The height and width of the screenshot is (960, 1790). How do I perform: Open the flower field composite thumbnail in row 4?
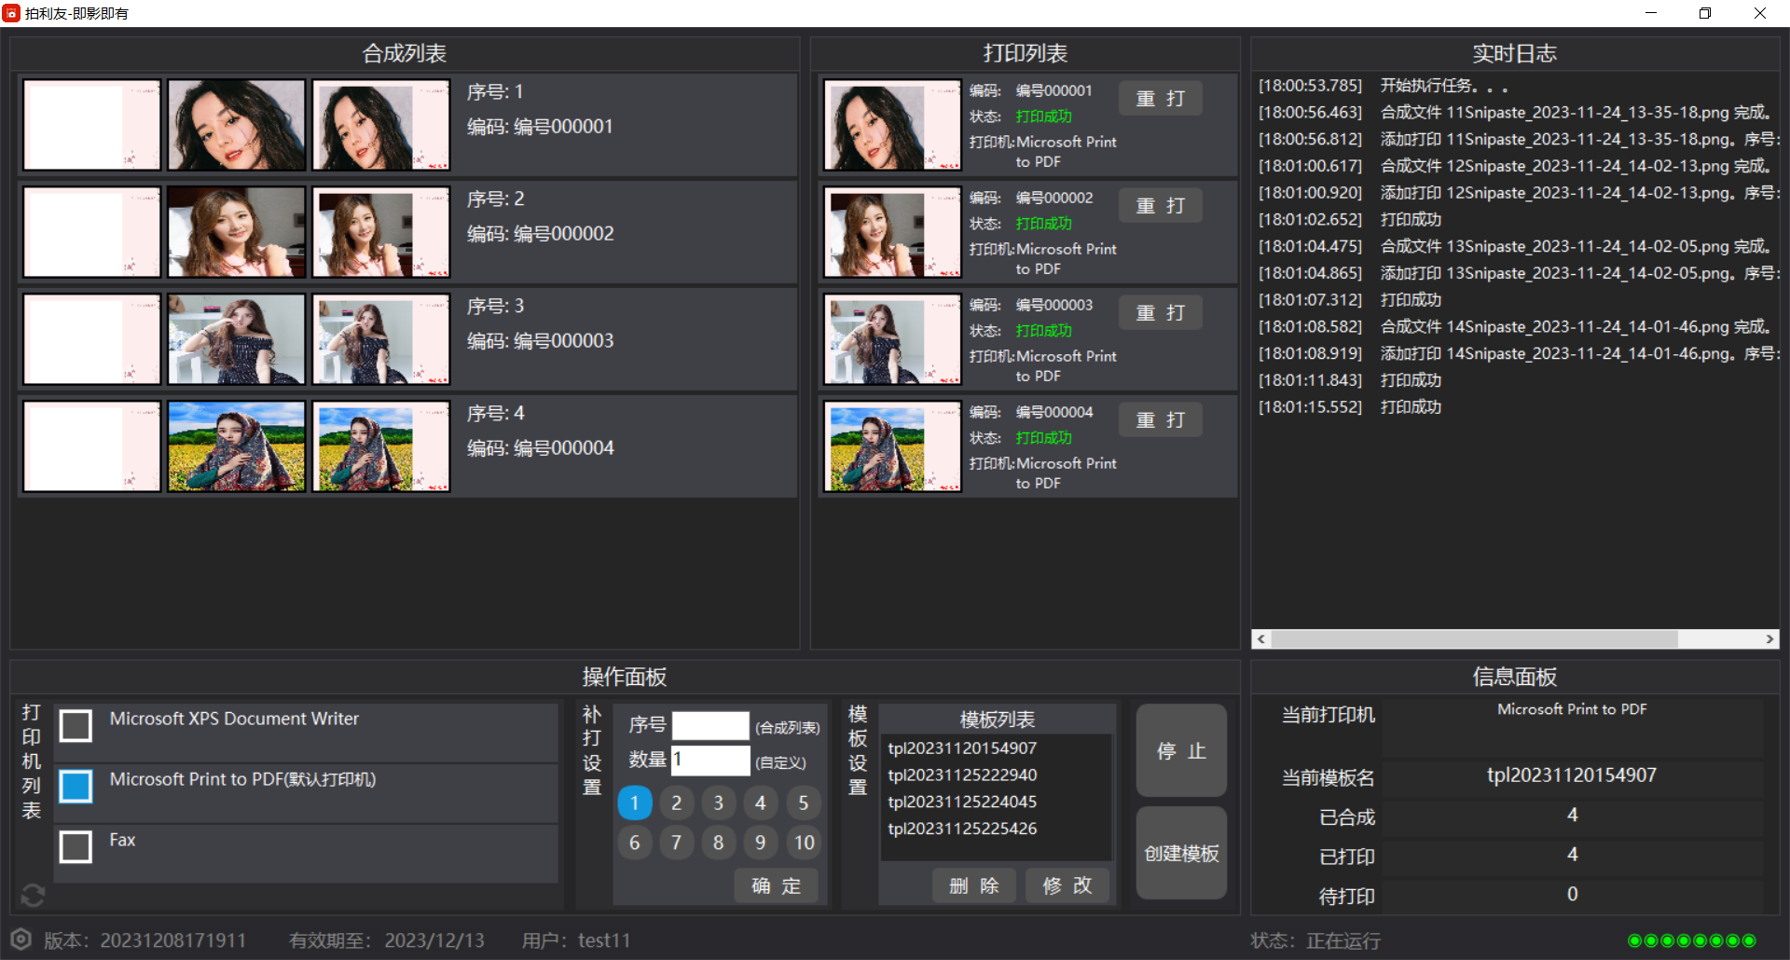coord(380,447)
